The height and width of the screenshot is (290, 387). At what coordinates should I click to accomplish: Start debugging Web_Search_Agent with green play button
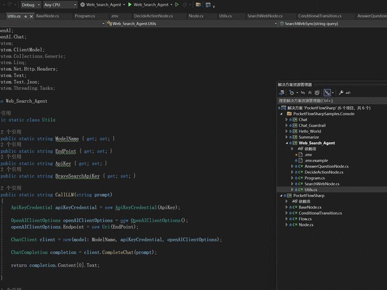pyautogui.click(x=130, y=5)
